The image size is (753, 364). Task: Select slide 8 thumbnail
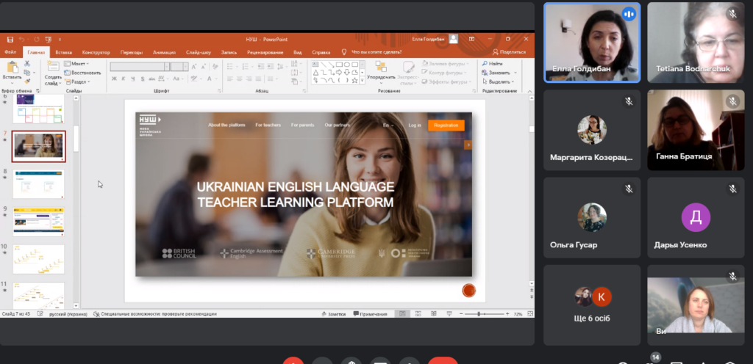click(38, 183)
